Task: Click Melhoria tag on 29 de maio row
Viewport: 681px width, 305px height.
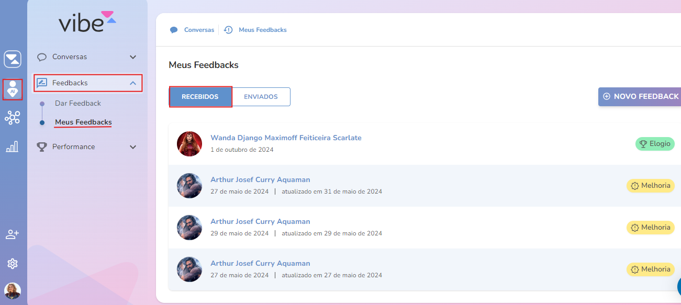Action: point(651,228)
